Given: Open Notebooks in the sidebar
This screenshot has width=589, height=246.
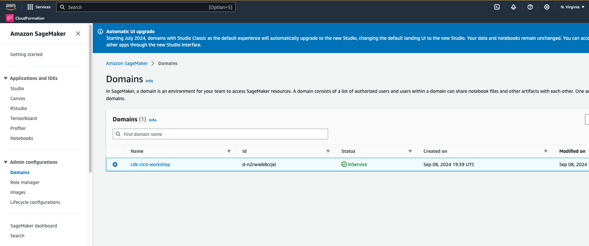Looking at the screenshot, I should point(22,138).
